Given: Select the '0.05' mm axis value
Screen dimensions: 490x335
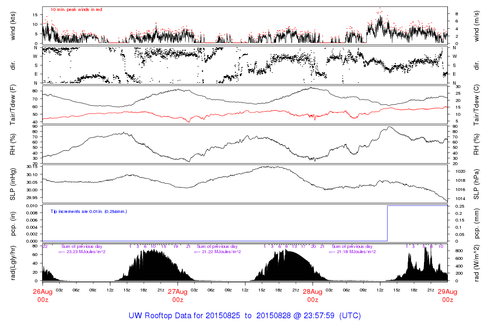Looking at the screenshot, I should tap(459, 234).
